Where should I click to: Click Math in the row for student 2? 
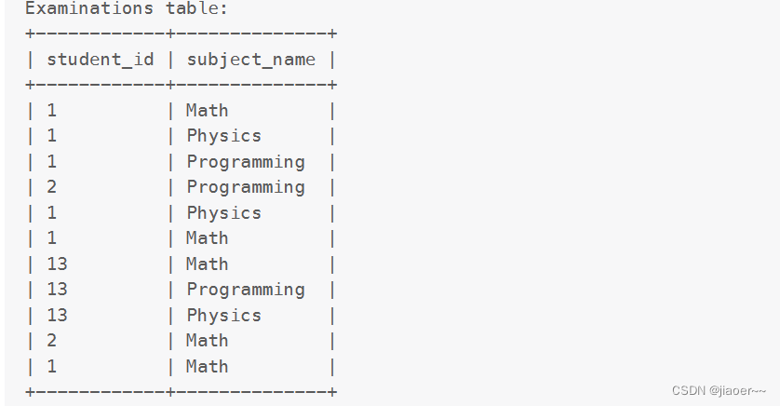coord(208,341)
